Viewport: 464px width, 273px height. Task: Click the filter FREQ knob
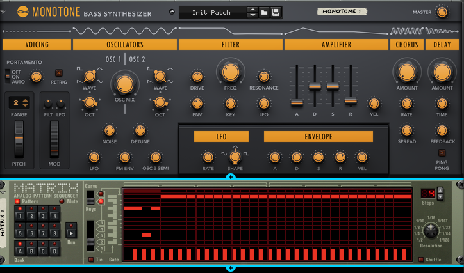(x=231, y=72)
